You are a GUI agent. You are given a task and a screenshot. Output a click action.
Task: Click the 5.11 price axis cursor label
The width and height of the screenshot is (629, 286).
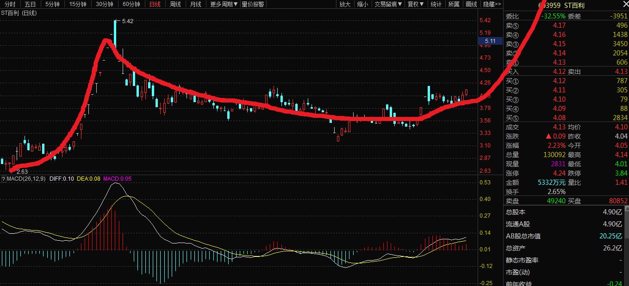pyautogui.click(x=490, y=41)
